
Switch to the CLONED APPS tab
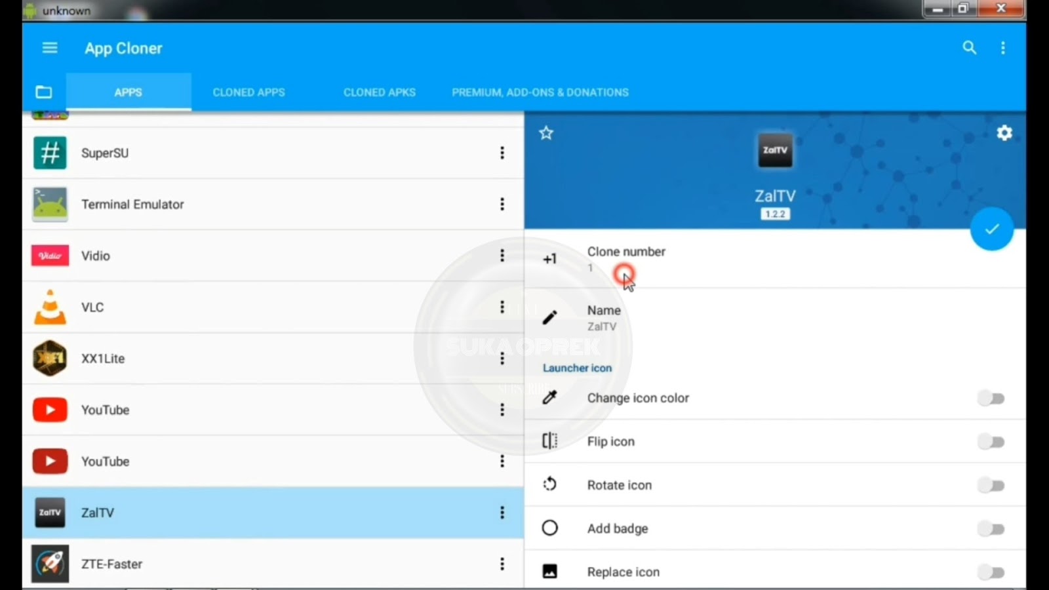pos(248,92)
